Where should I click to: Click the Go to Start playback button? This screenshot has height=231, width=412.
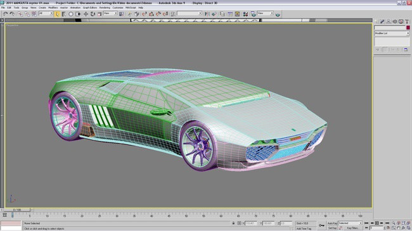(366, 223)
